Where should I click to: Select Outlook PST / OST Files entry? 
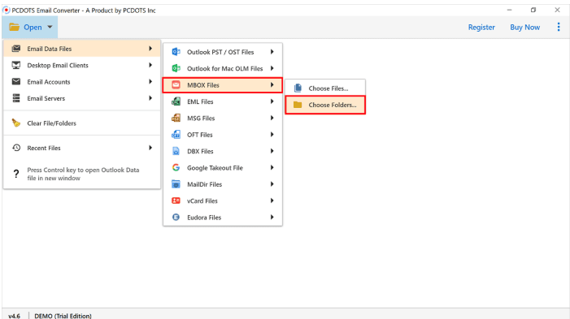[223, 52]
